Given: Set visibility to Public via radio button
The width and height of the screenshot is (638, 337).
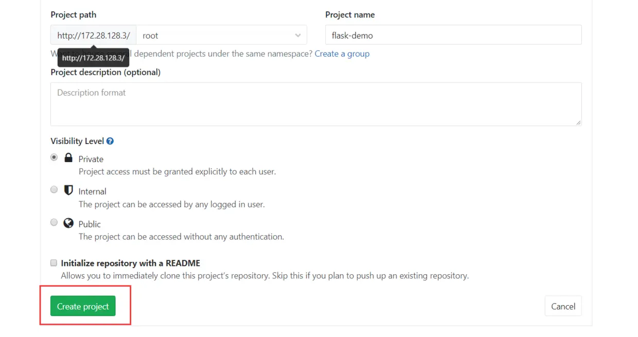Looking at the screenshot, I should [54, 223].
